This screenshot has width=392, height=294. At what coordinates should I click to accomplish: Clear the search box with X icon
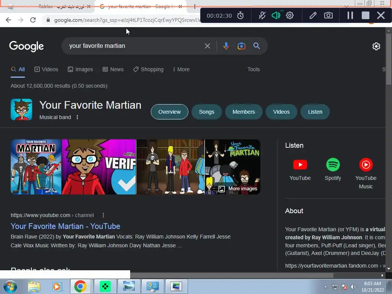click(207, 46)
